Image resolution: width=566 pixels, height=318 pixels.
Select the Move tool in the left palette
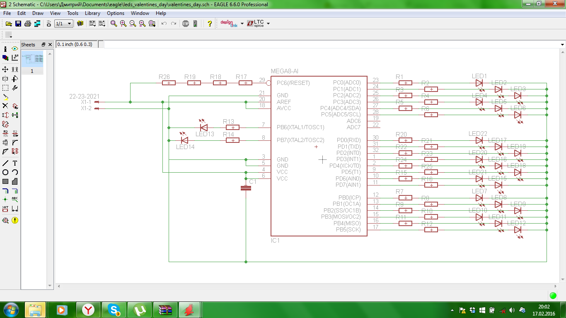click(5, 70)
